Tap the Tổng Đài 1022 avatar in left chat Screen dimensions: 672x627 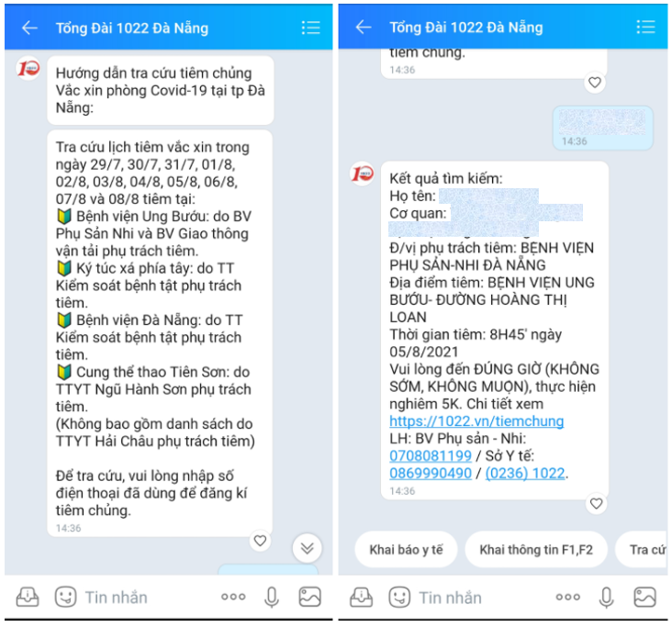click(28, 68)
